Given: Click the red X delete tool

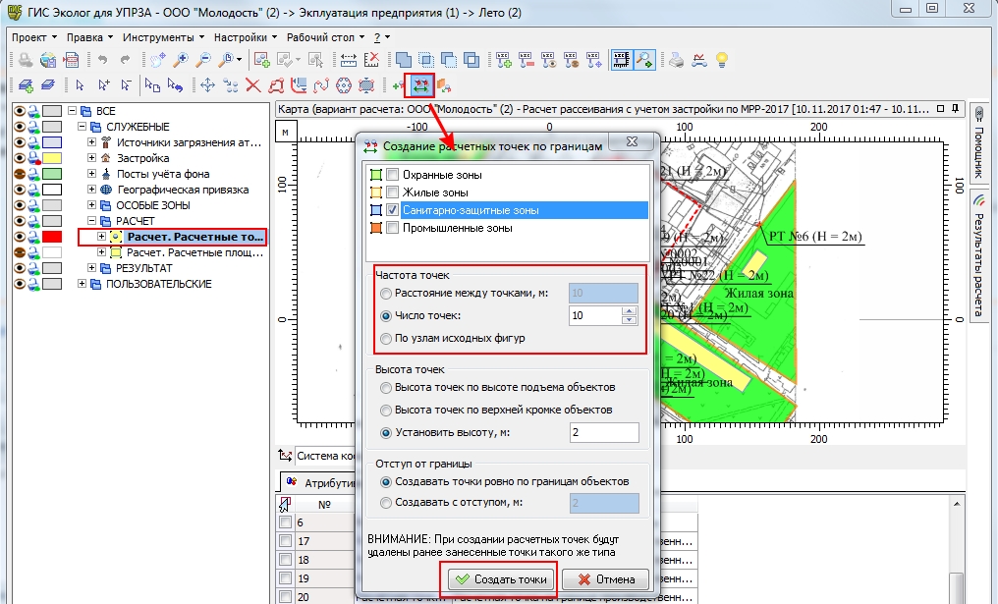Looking at the screenshot, I should [x=252, y=85].
